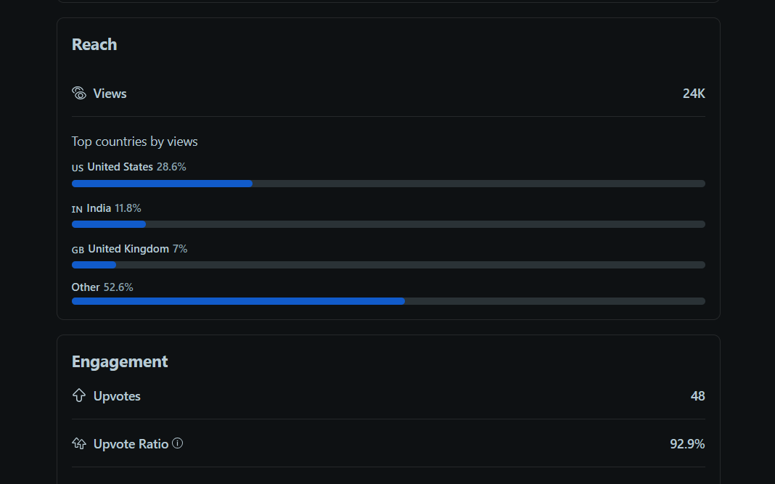This screenshot has width=775, height=484.
Task: Click the 48 upvotes count
Action: coord(698,396)
